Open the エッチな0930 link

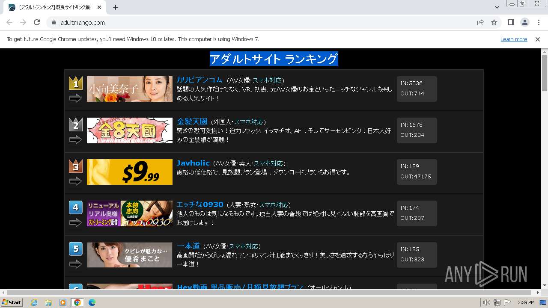coord(200,204)
